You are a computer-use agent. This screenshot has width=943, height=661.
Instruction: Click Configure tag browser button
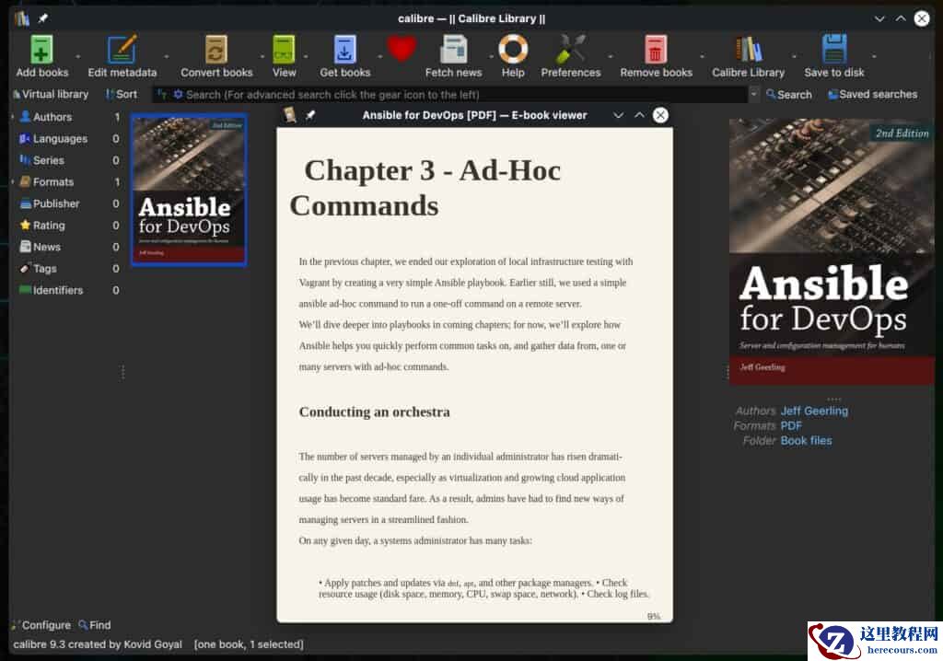(x=41, y=625)
